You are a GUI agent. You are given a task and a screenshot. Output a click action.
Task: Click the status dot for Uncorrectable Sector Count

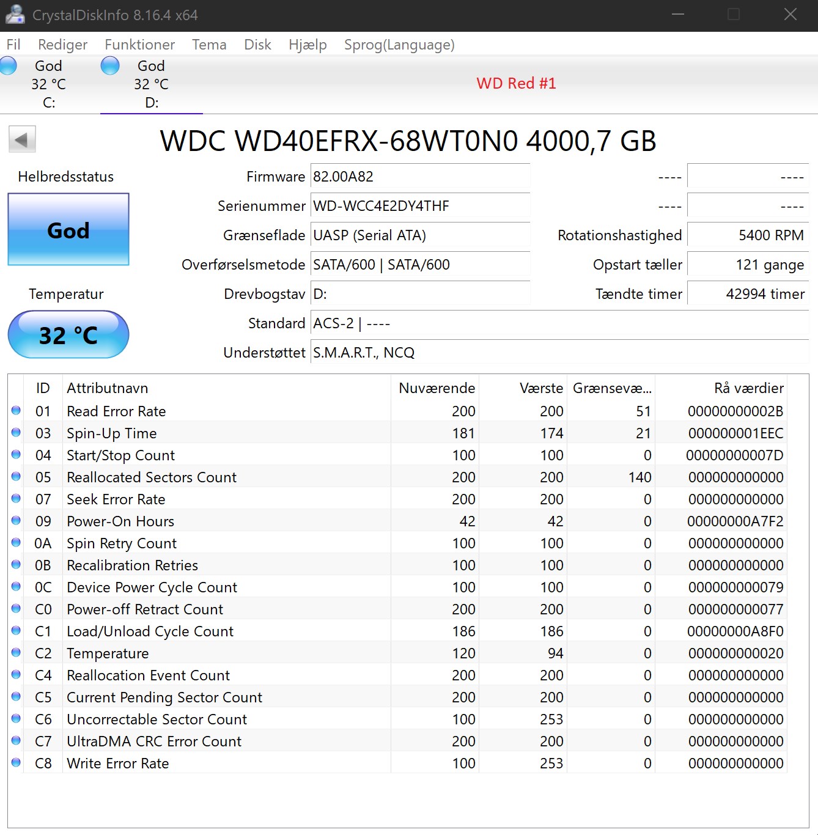[16, 719]
